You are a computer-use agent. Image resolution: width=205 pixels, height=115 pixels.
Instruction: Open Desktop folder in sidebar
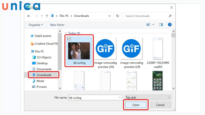click(x=40, y=63)
